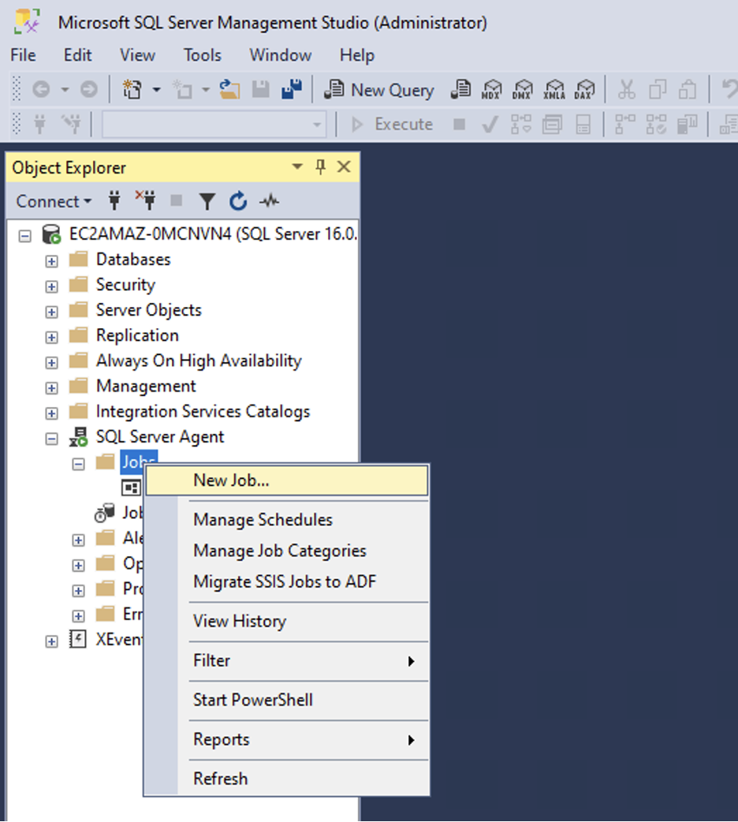
Task: Click the DAX query icon
Action: pos(584,90)
